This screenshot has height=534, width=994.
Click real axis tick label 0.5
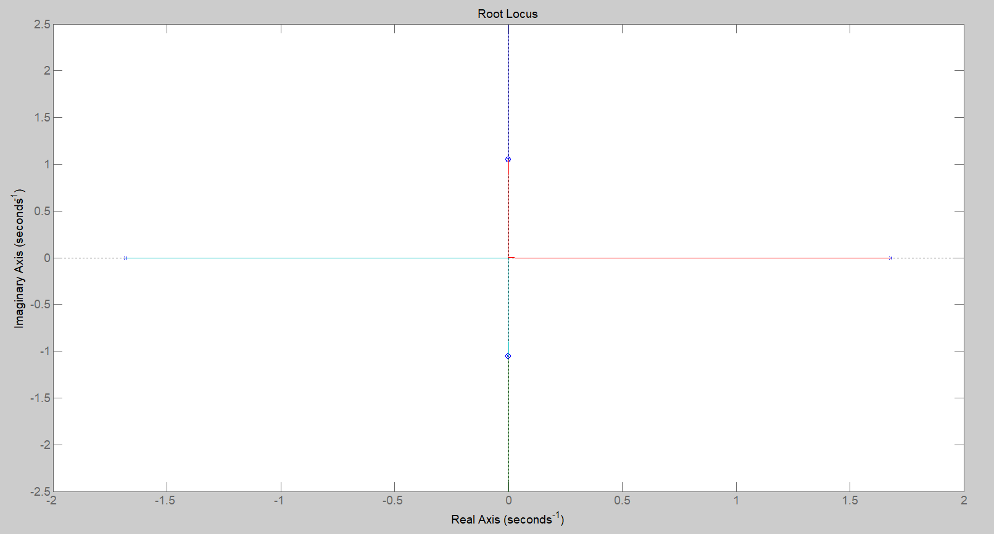pos(622,500)
